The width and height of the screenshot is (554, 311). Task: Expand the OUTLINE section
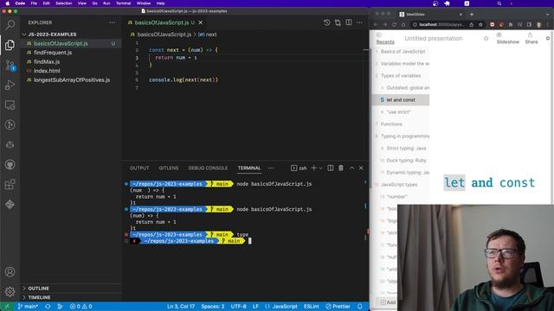38,289
